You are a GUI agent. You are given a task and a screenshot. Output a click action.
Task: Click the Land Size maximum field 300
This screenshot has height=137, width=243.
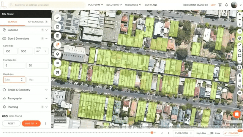click(x=26, y=51)
